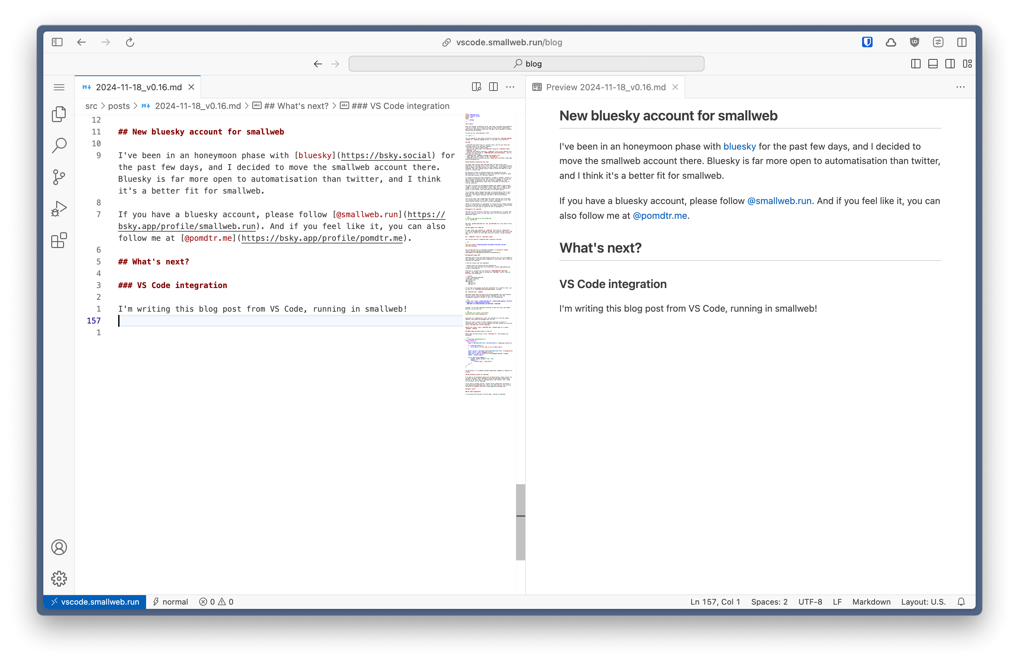1019x664 pixels.
Task: Toggle the bottom panel layout
Action: 933,64
